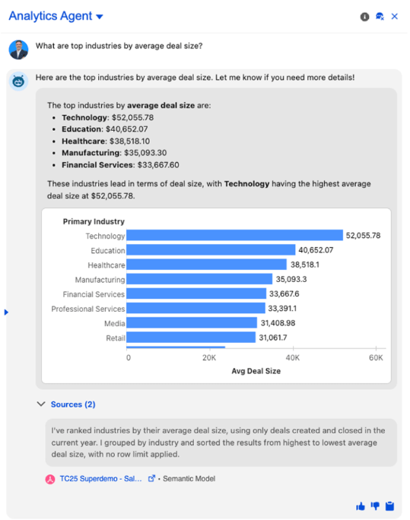Click the Technology: $52,055.78 bullet
Viewport: 410px width, 520px height.
pyautogui.click(x=107, y=118)
